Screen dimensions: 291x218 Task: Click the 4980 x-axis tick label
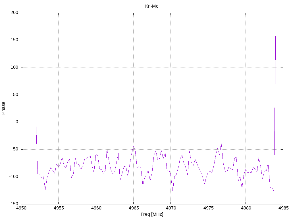coord(246,208)
